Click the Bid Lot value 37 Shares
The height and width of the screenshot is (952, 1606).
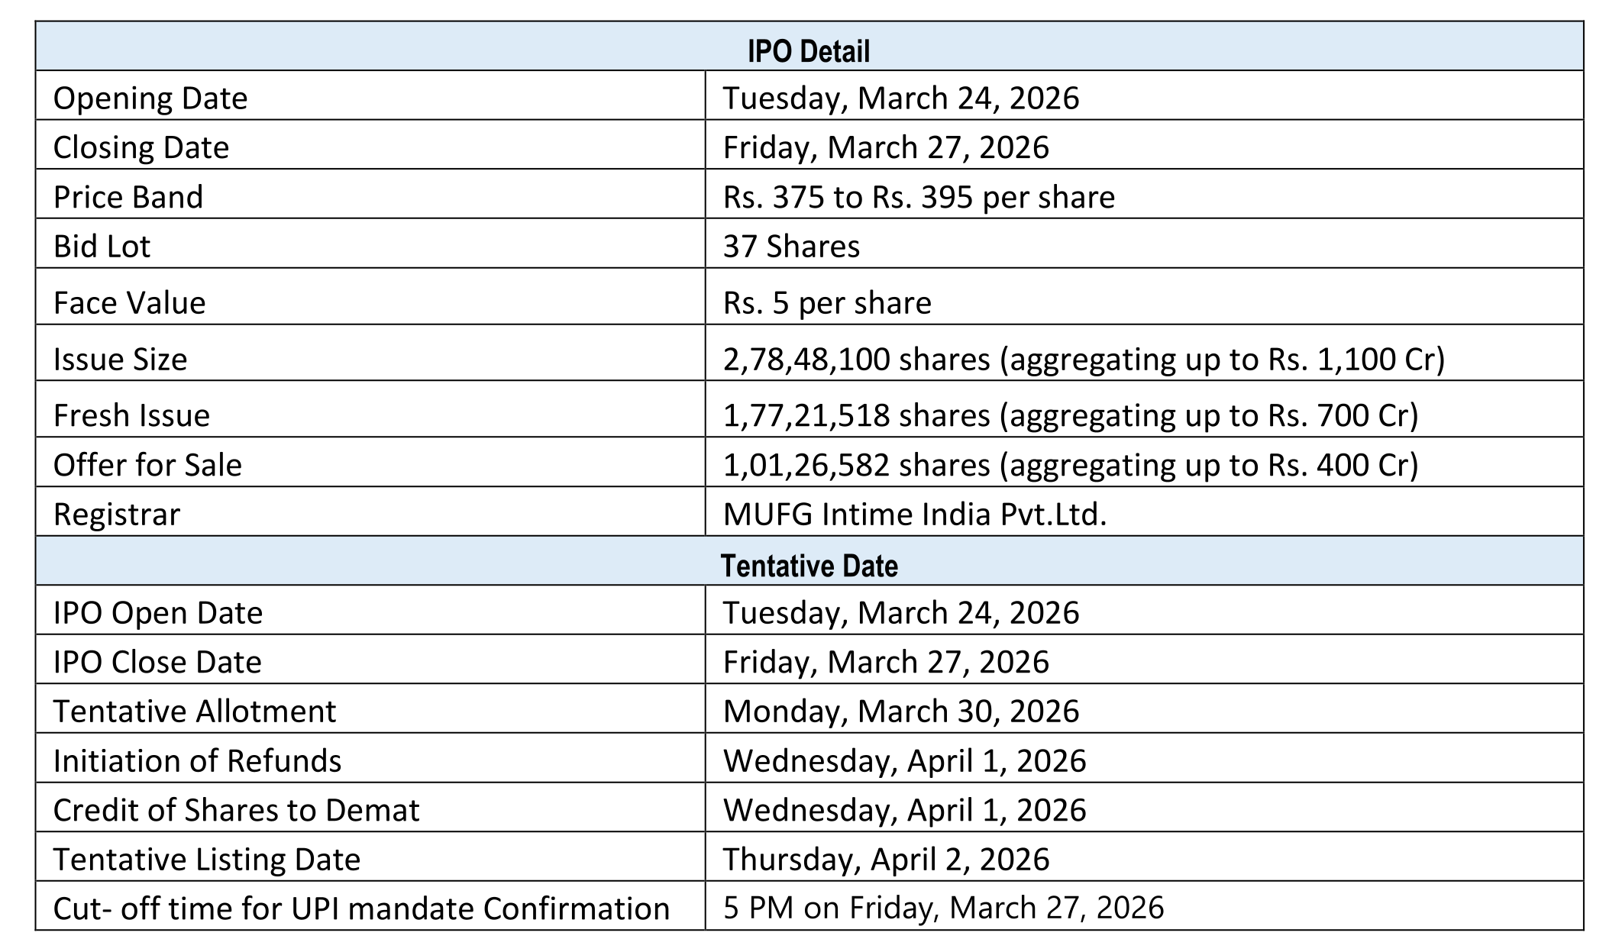pyautogui.click(x=791, y=247)
